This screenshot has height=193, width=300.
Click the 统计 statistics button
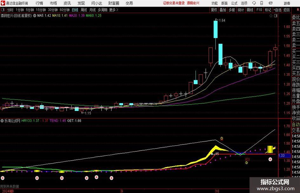click(241, 10)
